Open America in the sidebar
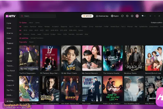This screenshot has width=163, height=109. click(10, 33)
